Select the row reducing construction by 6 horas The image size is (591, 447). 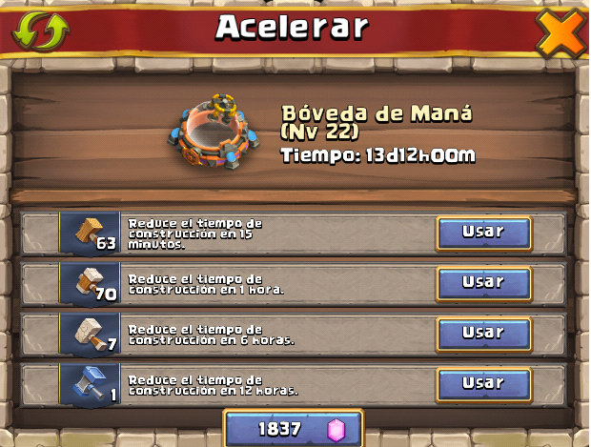(294, 335)
